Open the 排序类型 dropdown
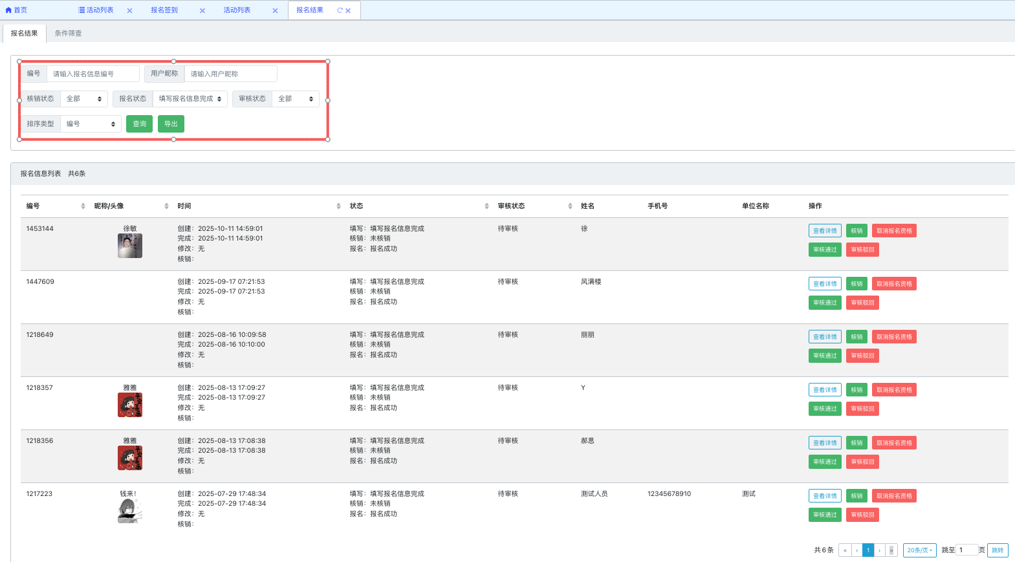Image resolution: width=1015 pixels, height=562 pixels. pos(91,124)
